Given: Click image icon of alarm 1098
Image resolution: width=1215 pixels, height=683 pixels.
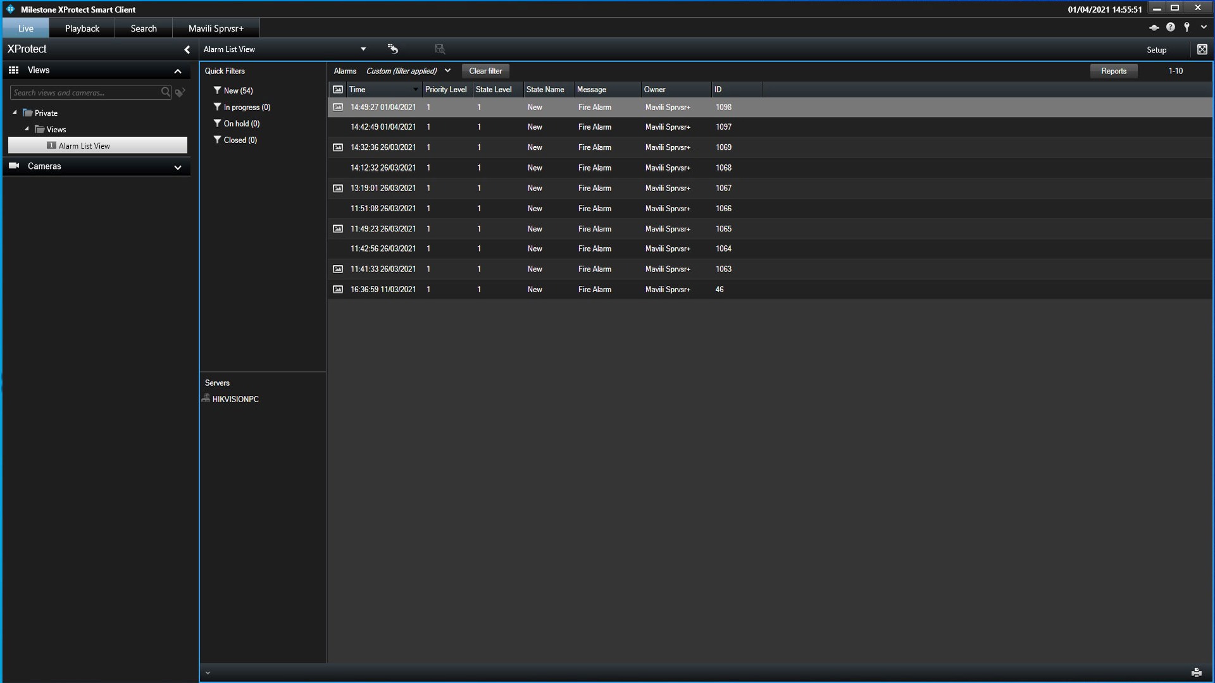Looking at the screenshot, I should tap(338, 107).
